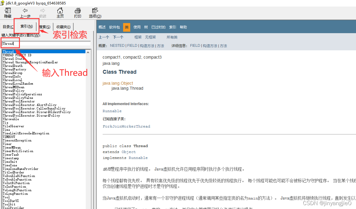The image size is (356, 209).
Task: Click the 上一个 previous class link
Action: pyautogui.click(x=104, y=37)
